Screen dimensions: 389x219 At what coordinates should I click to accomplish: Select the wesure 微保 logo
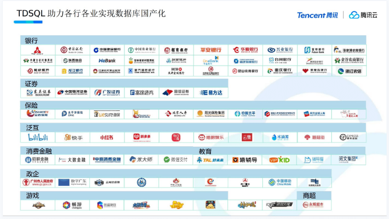coord(106,114)
